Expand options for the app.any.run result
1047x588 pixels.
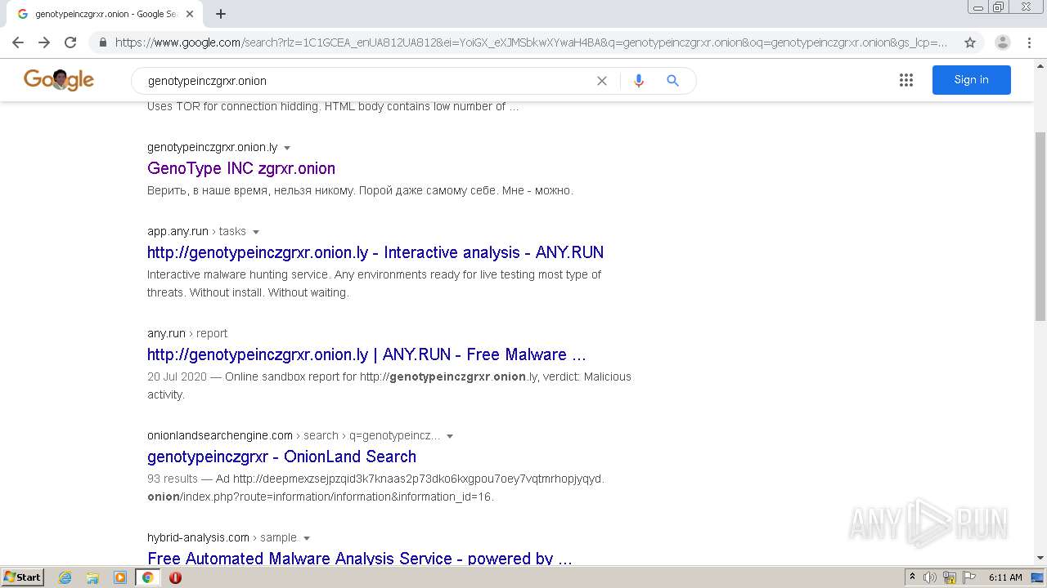click(x=256, y=232)
